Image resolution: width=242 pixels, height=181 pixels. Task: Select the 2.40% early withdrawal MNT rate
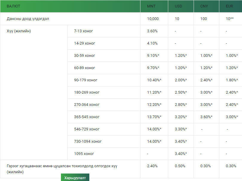point(152,166)
